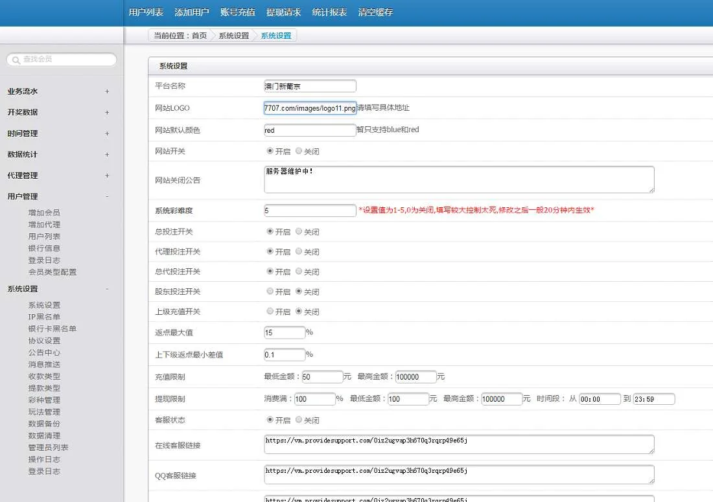The image size is (713, 502).
Task: Click the 首页 breadcrumb link
Action: (199, 36)
